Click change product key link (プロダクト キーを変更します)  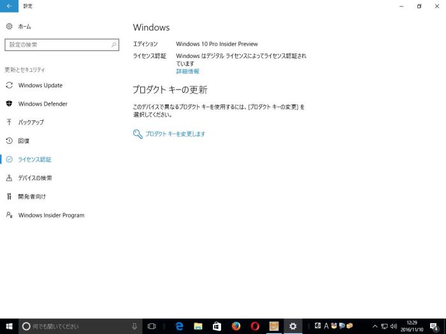(x=175, y=134)
